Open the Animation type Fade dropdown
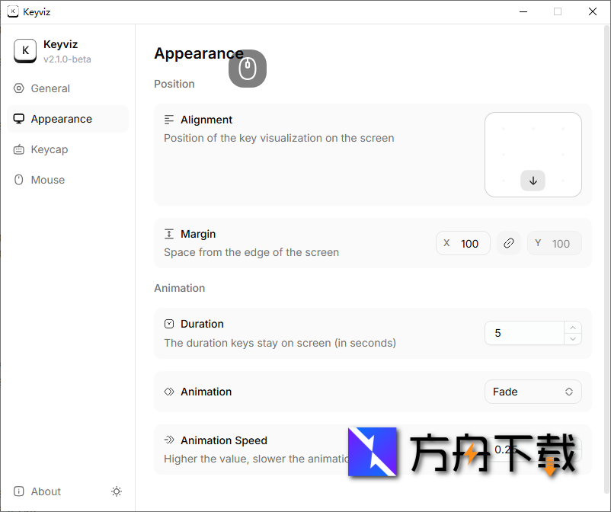The height and width of the screenshot is (512, 611). click(x=533, y=392)
